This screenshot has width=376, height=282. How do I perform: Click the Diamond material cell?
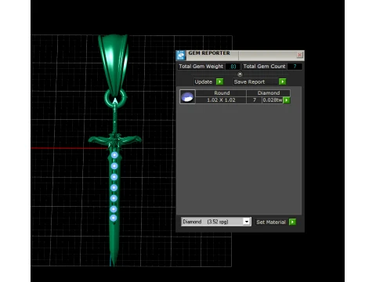[x=268, y=93]
